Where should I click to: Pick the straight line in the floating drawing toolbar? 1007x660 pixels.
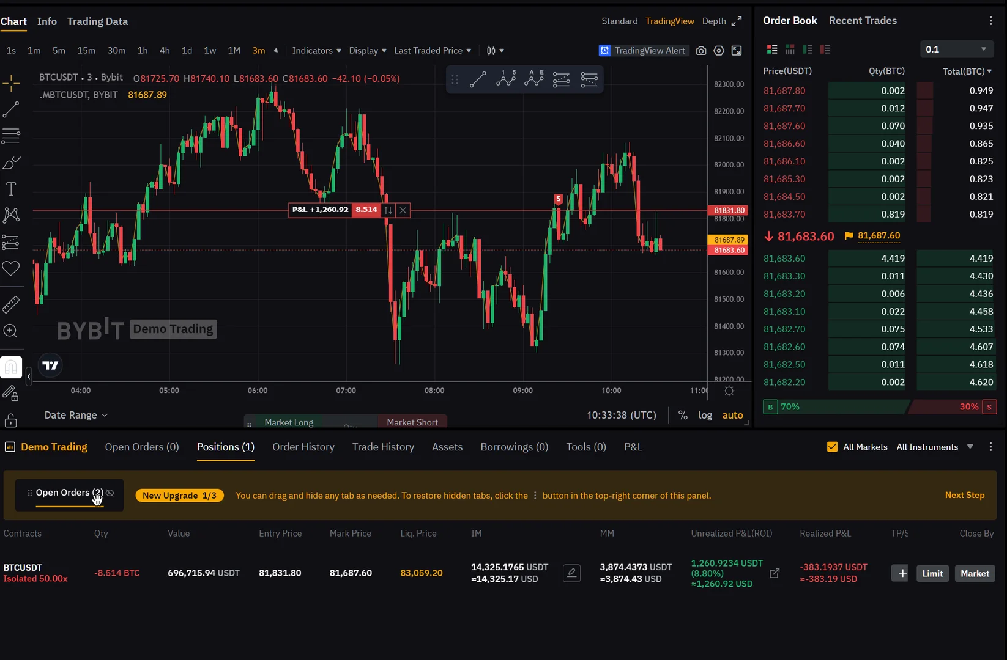click(478, 79)
